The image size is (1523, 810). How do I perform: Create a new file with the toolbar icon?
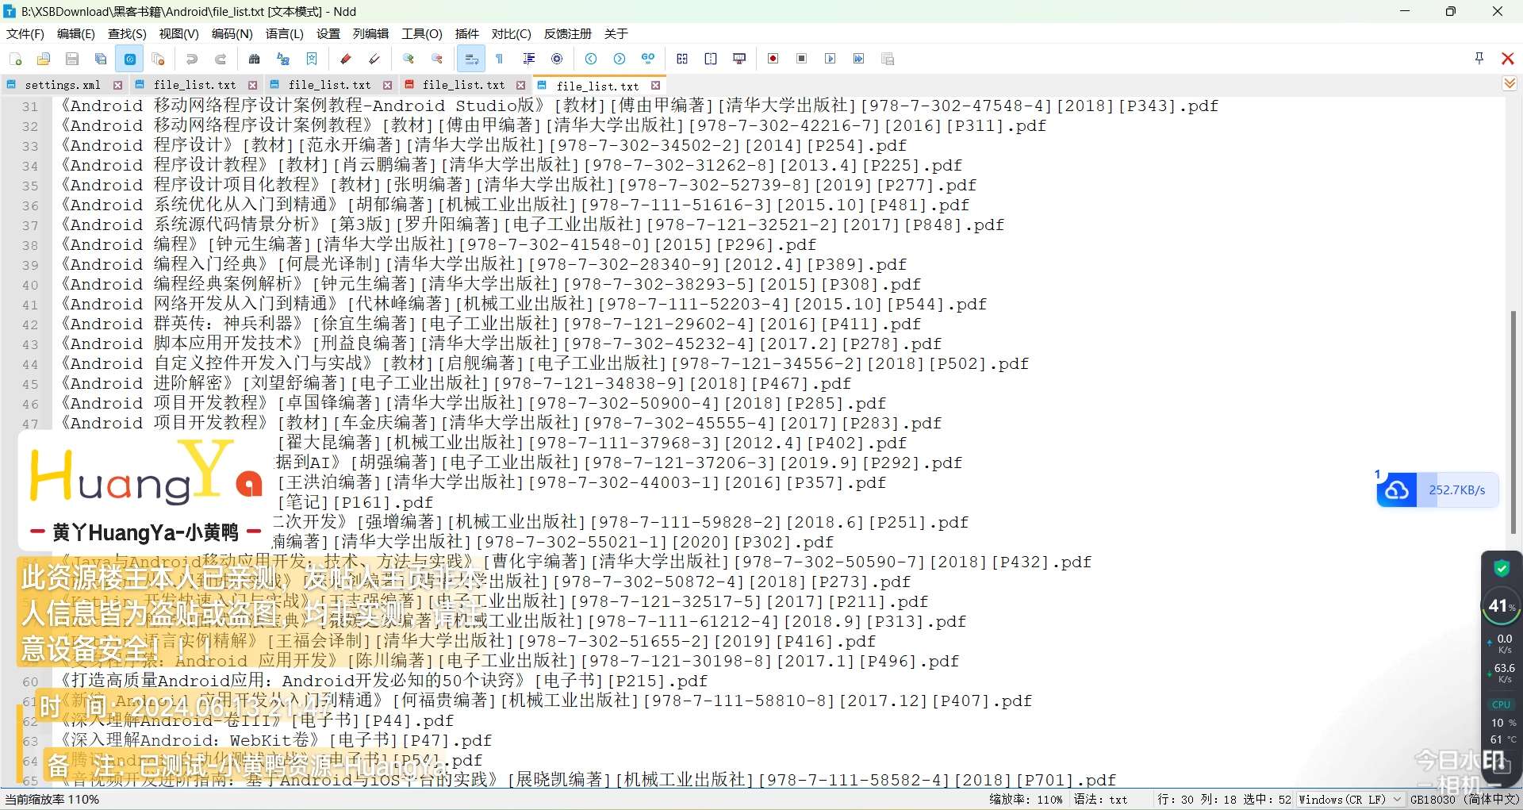click(x=15, y=59)
